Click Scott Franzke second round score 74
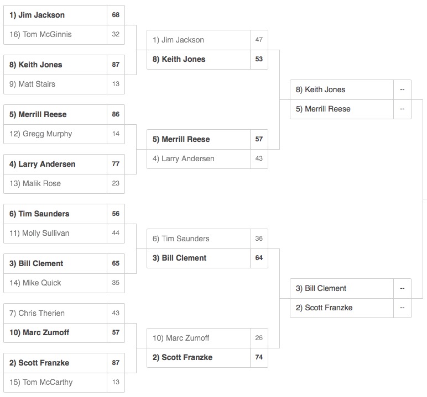 click(x=259, y=358)
